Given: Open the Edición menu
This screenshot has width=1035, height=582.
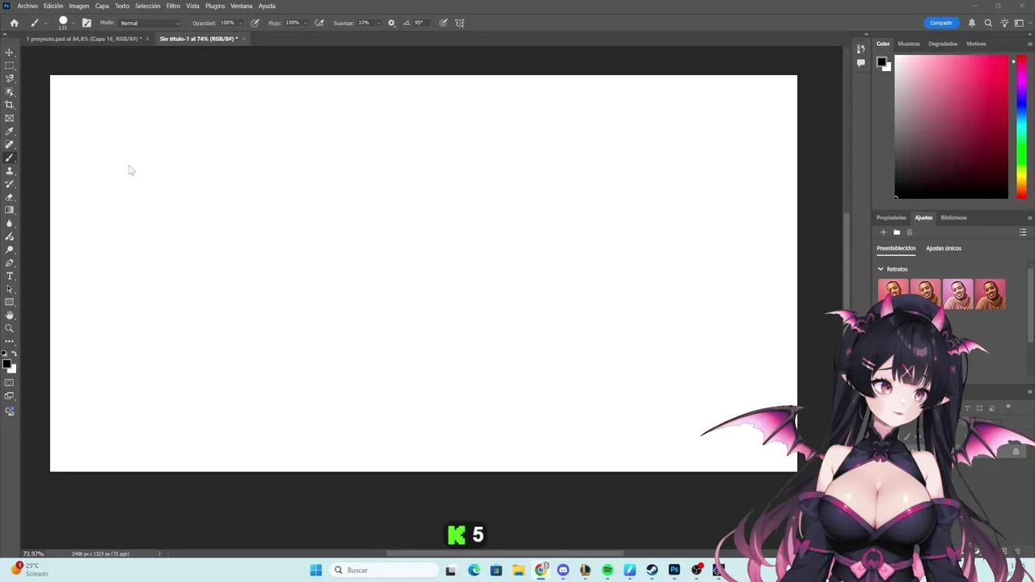Looking at the screenshot, I should pos(53,6).
